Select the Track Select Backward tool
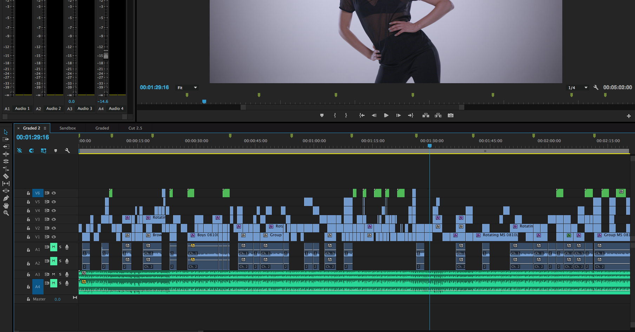The height and width of the screenshot is (332, 635). (x=6, y=147)
